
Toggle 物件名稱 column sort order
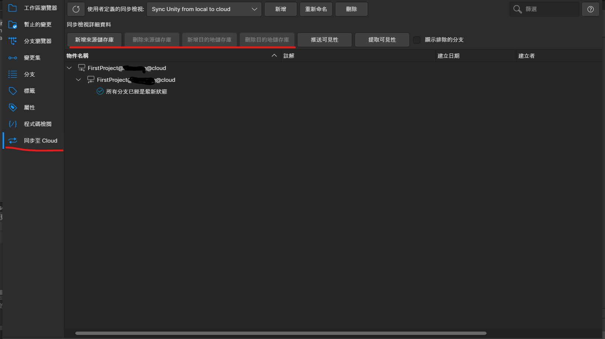click(x=274, y=55)
